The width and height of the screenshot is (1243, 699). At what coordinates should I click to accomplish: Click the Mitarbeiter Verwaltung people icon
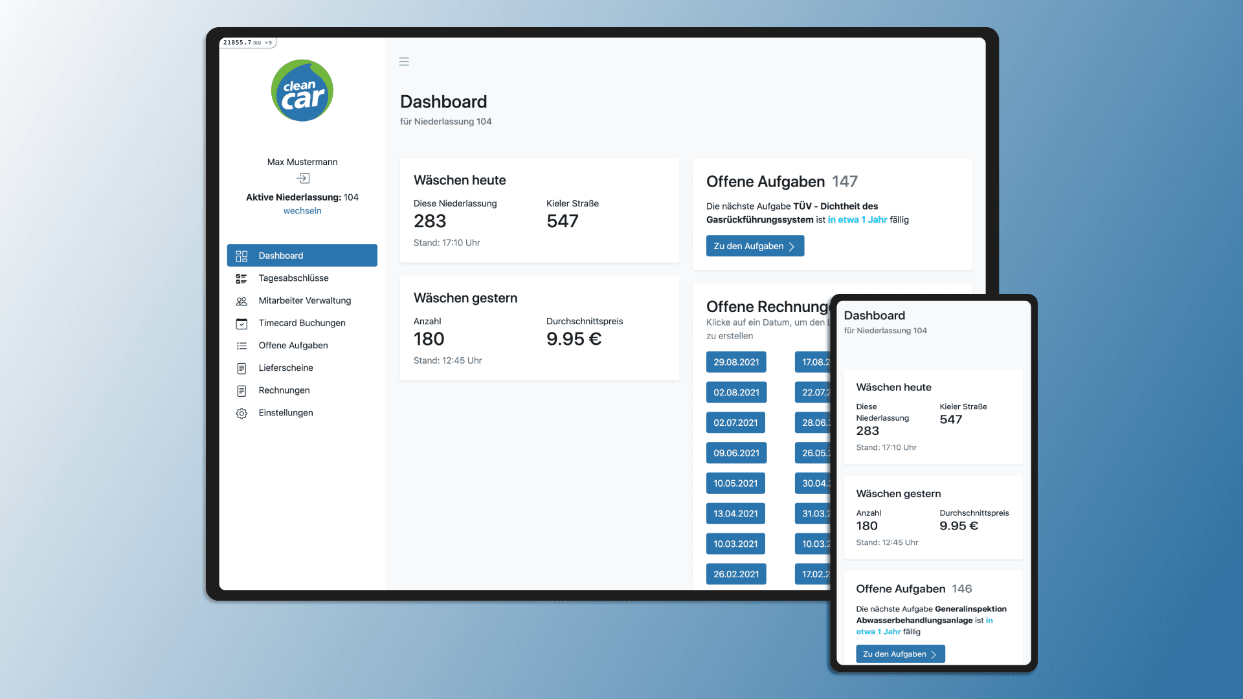pos(241,301)
